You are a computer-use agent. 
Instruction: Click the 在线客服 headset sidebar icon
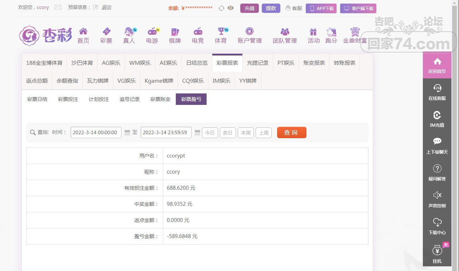coord(437,88)
